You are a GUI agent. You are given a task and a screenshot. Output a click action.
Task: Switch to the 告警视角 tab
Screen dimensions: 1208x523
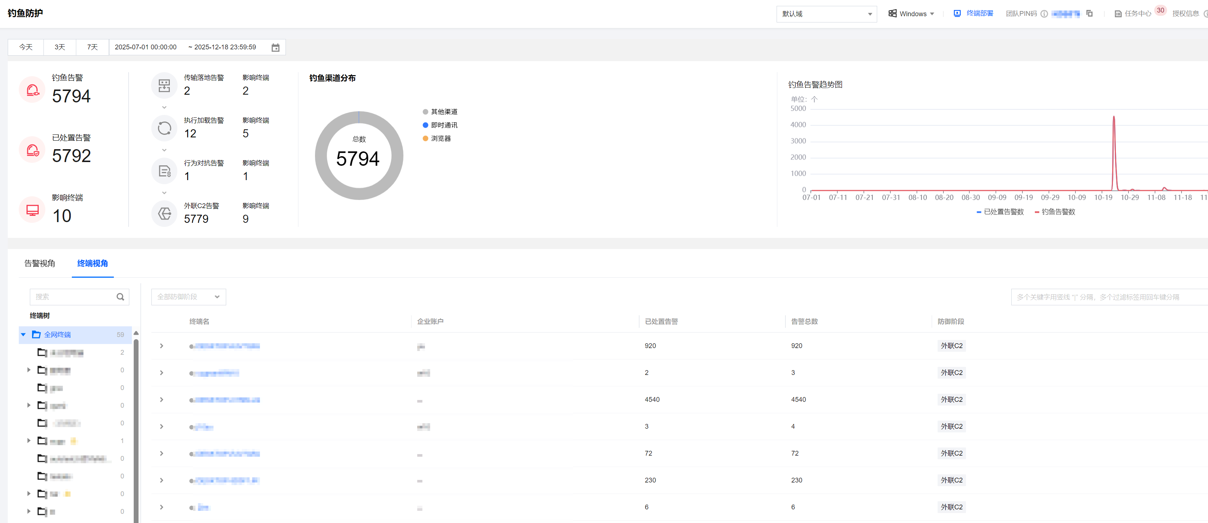(x=40, y=263)
